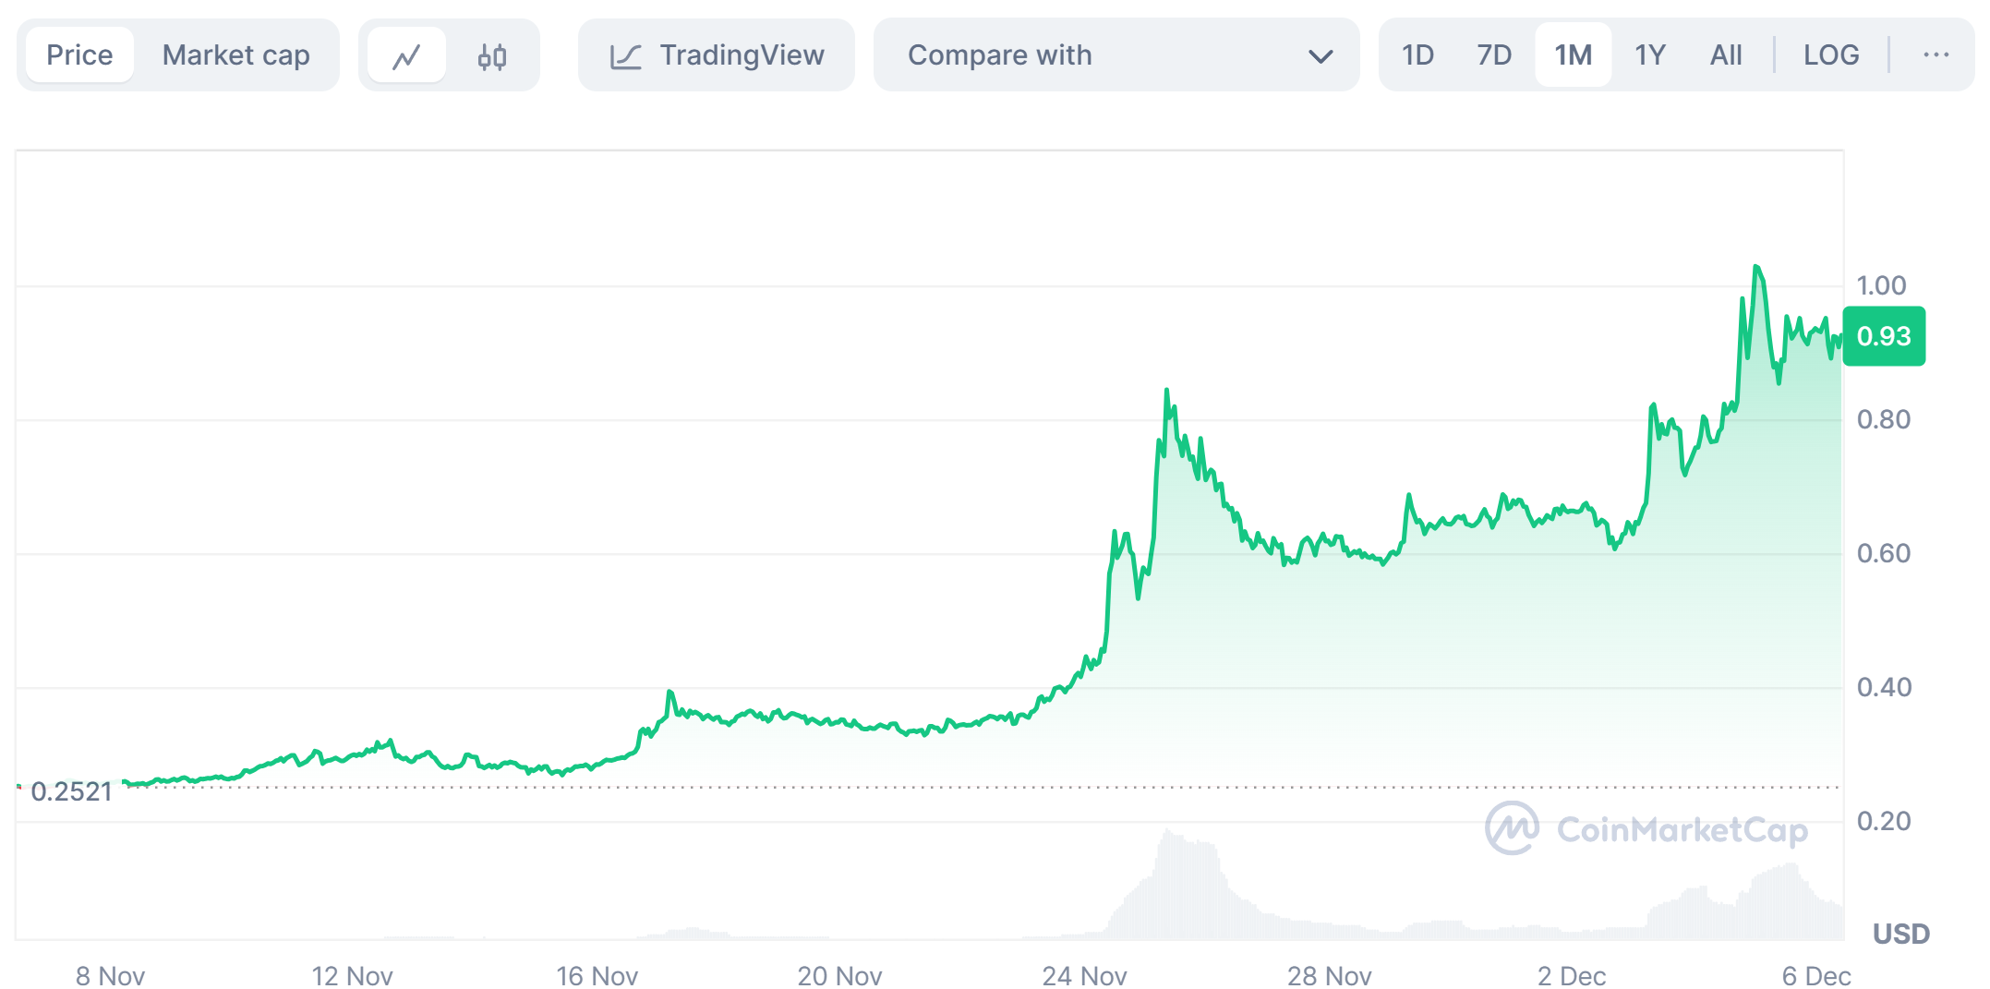Screen dimensions: 1990x989
Task: Show All time price history
Action: [x=1725, y=55]
